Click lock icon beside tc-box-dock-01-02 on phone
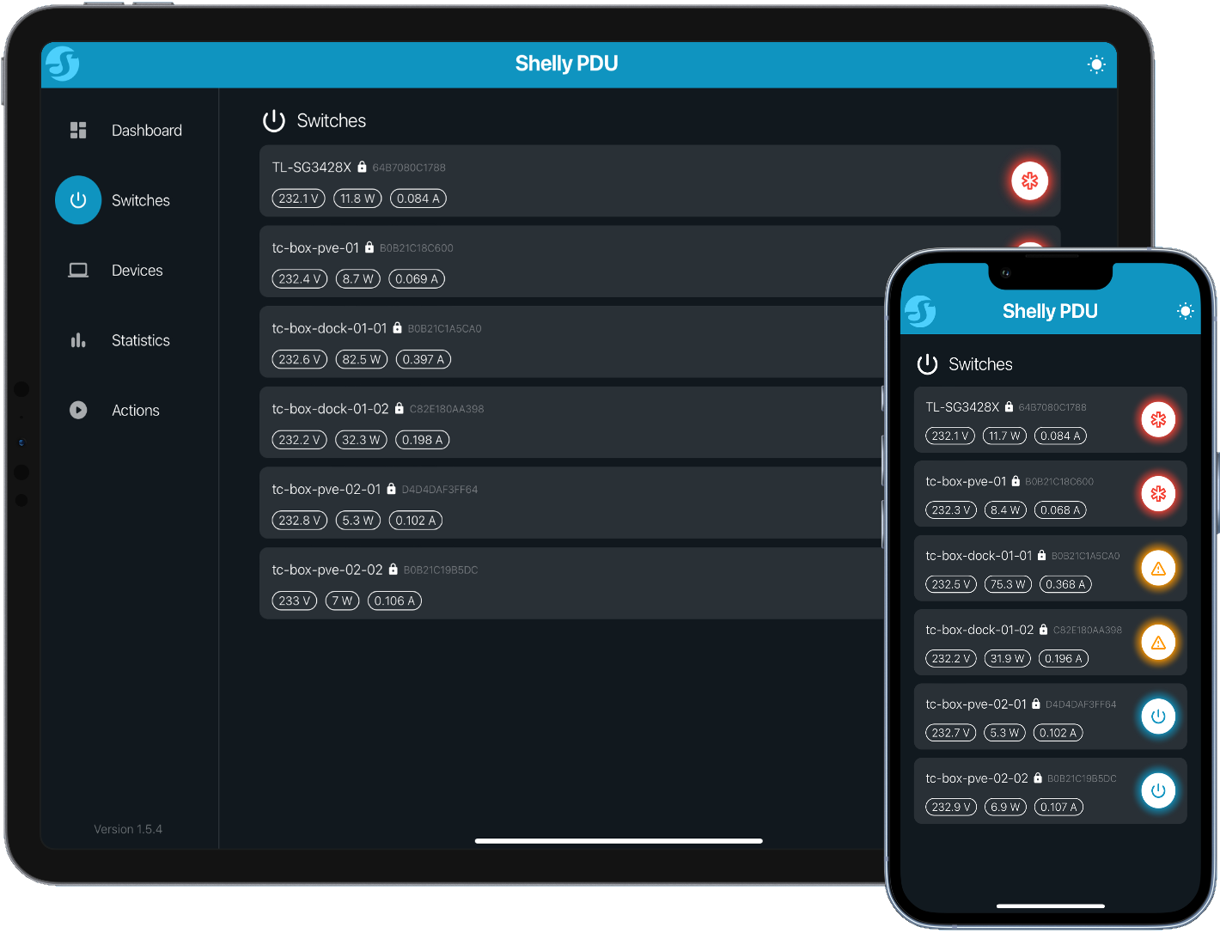 coord(1043,630)
